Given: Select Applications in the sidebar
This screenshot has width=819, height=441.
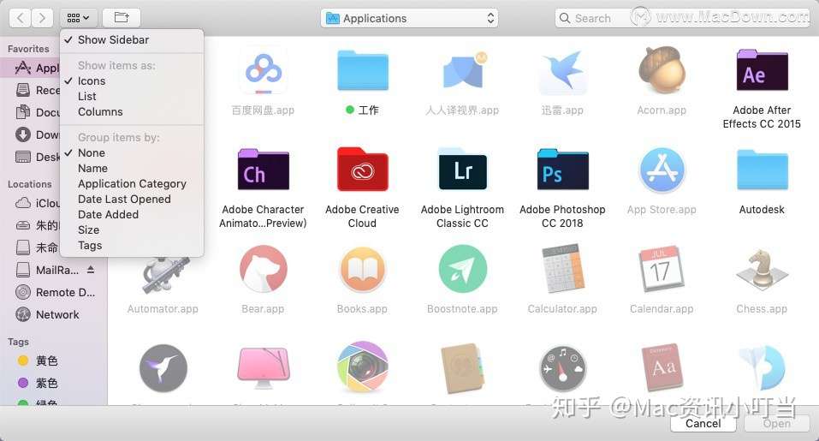Looking at the screenshot, I should (32, 68).
